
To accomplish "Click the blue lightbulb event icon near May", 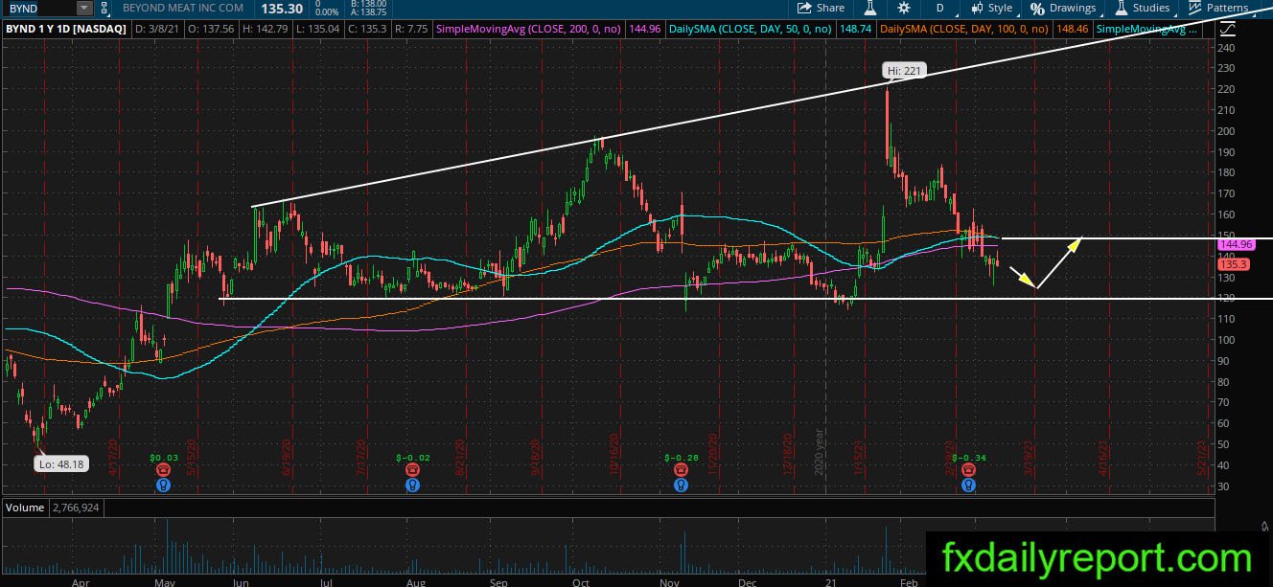I will (163, 485).
